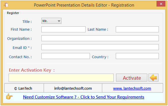Open the Title dropdown showing Mr.
The image size is (168, 106).
coord(51,21)
